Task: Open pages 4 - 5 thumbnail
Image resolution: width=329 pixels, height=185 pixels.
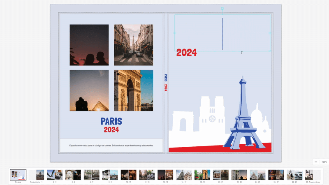Action: point(73,175)
